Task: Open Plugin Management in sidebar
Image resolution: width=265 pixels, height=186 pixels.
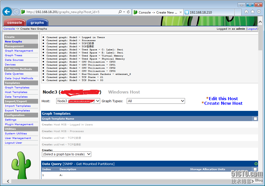Action: click(19, 124)
